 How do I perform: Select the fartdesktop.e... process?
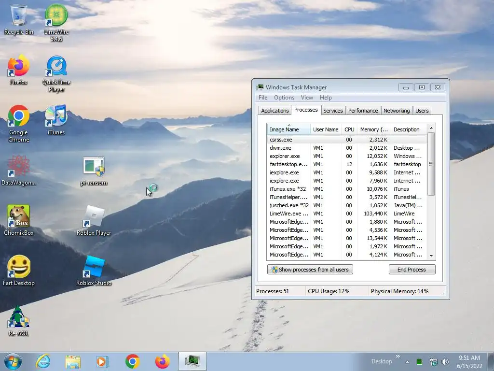[x=347, y=164]
